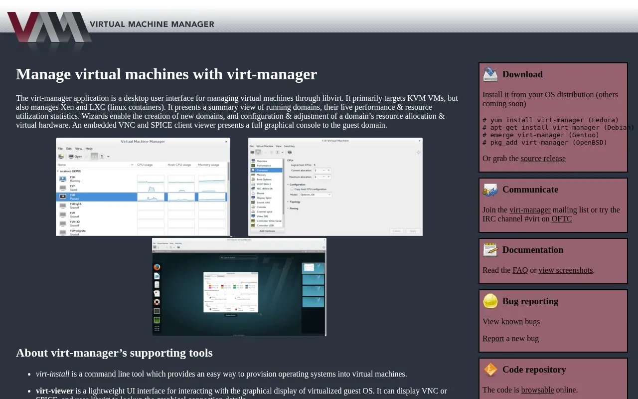This screenshot has width=638, height=399.
Task: Click the 'Communicate' sidebar heading
Action: pos(530,190)
